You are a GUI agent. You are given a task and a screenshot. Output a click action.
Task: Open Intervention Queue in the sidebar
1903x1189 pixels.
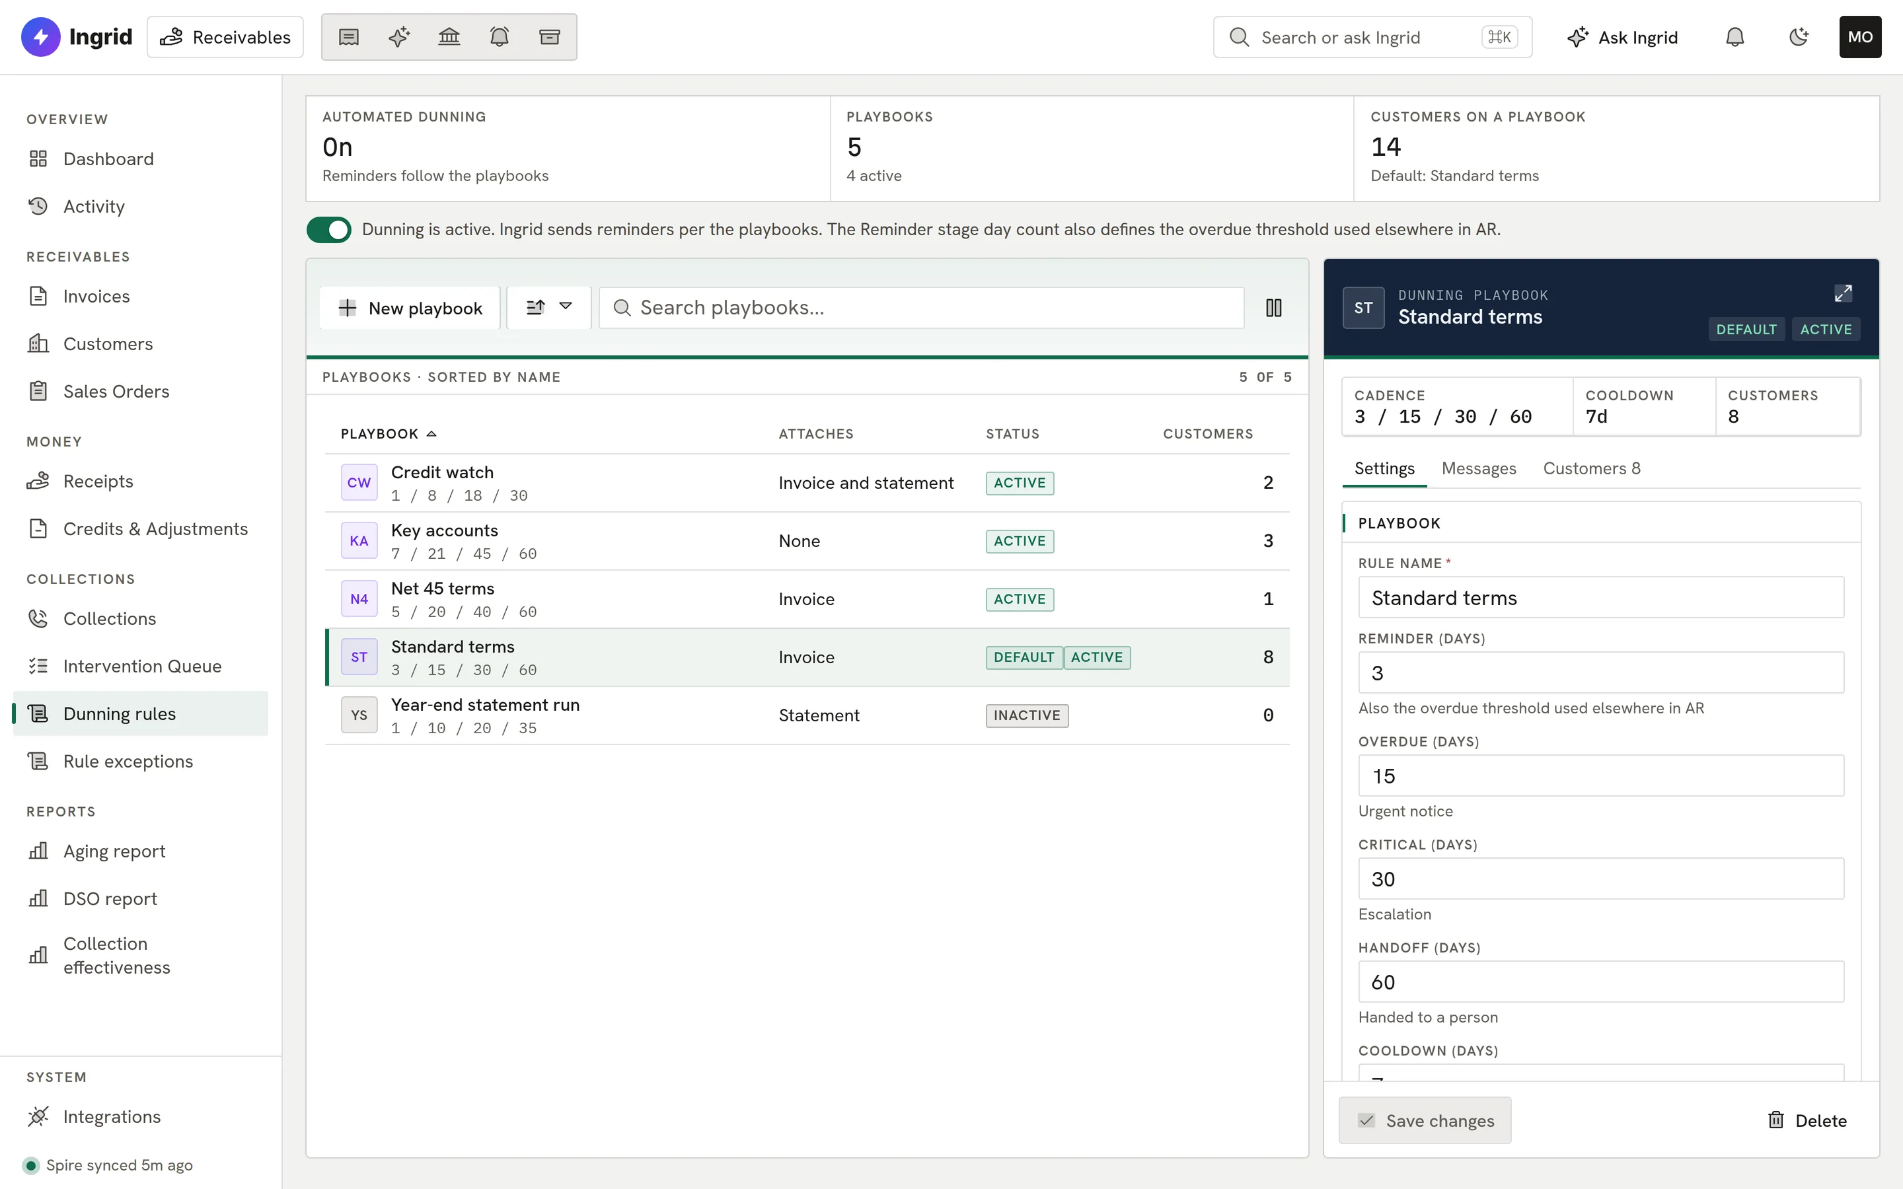[141, 666]
